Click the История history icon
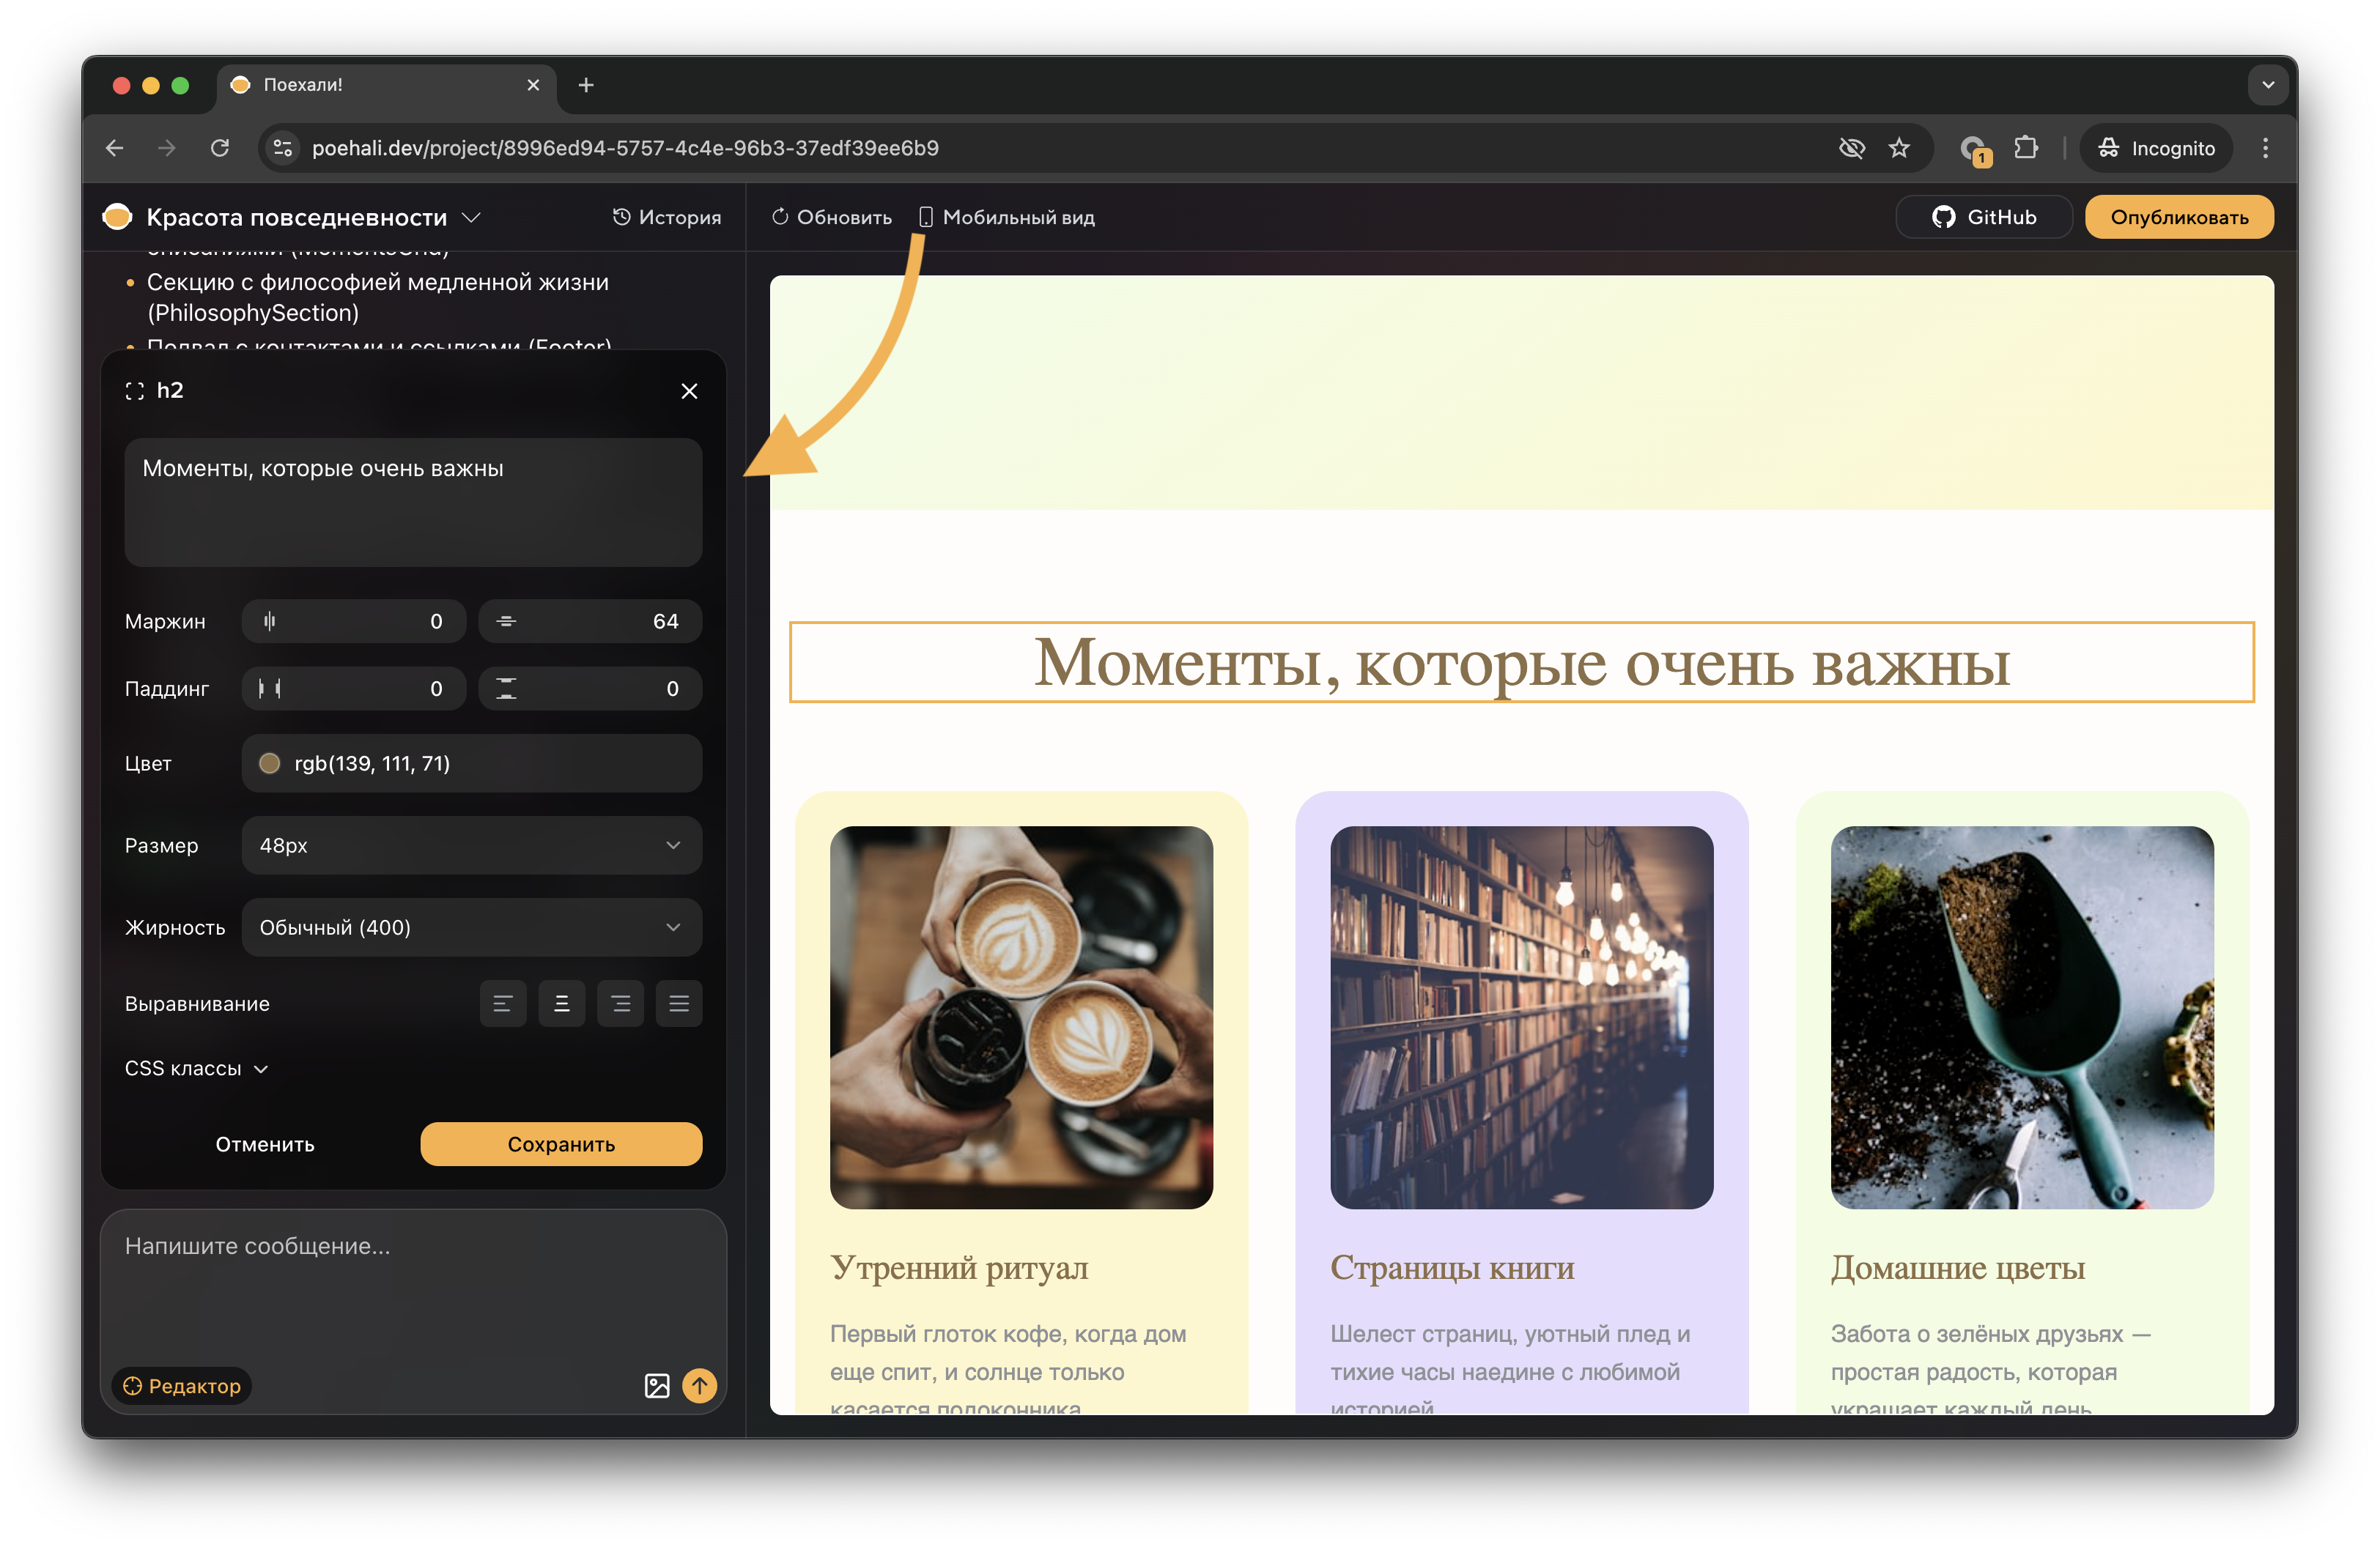This screenshot has height=1547, width=2380. click(x=622, y=217)
